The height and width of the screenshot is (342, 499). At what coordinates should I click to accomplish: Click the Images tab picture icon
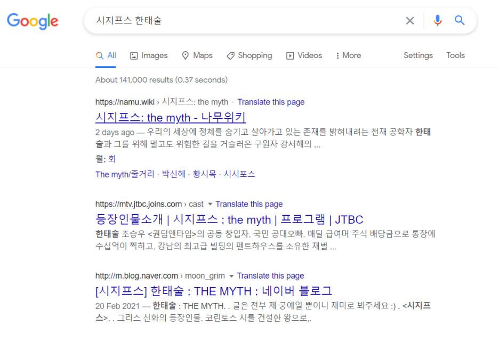coord(134,56)
